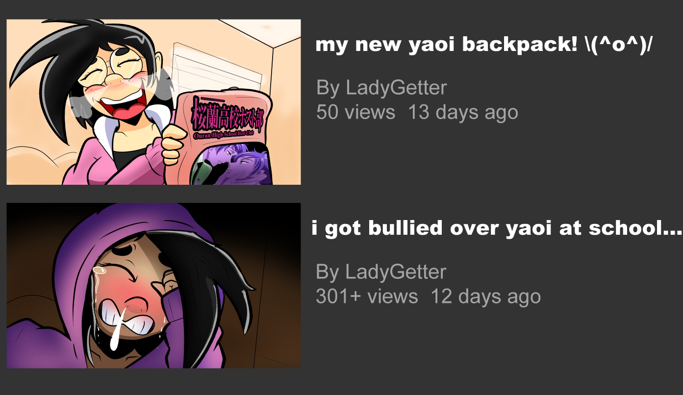Click the "50 views" text
The width and height of the screenshot is (683, 395).
tap(355, 112)
